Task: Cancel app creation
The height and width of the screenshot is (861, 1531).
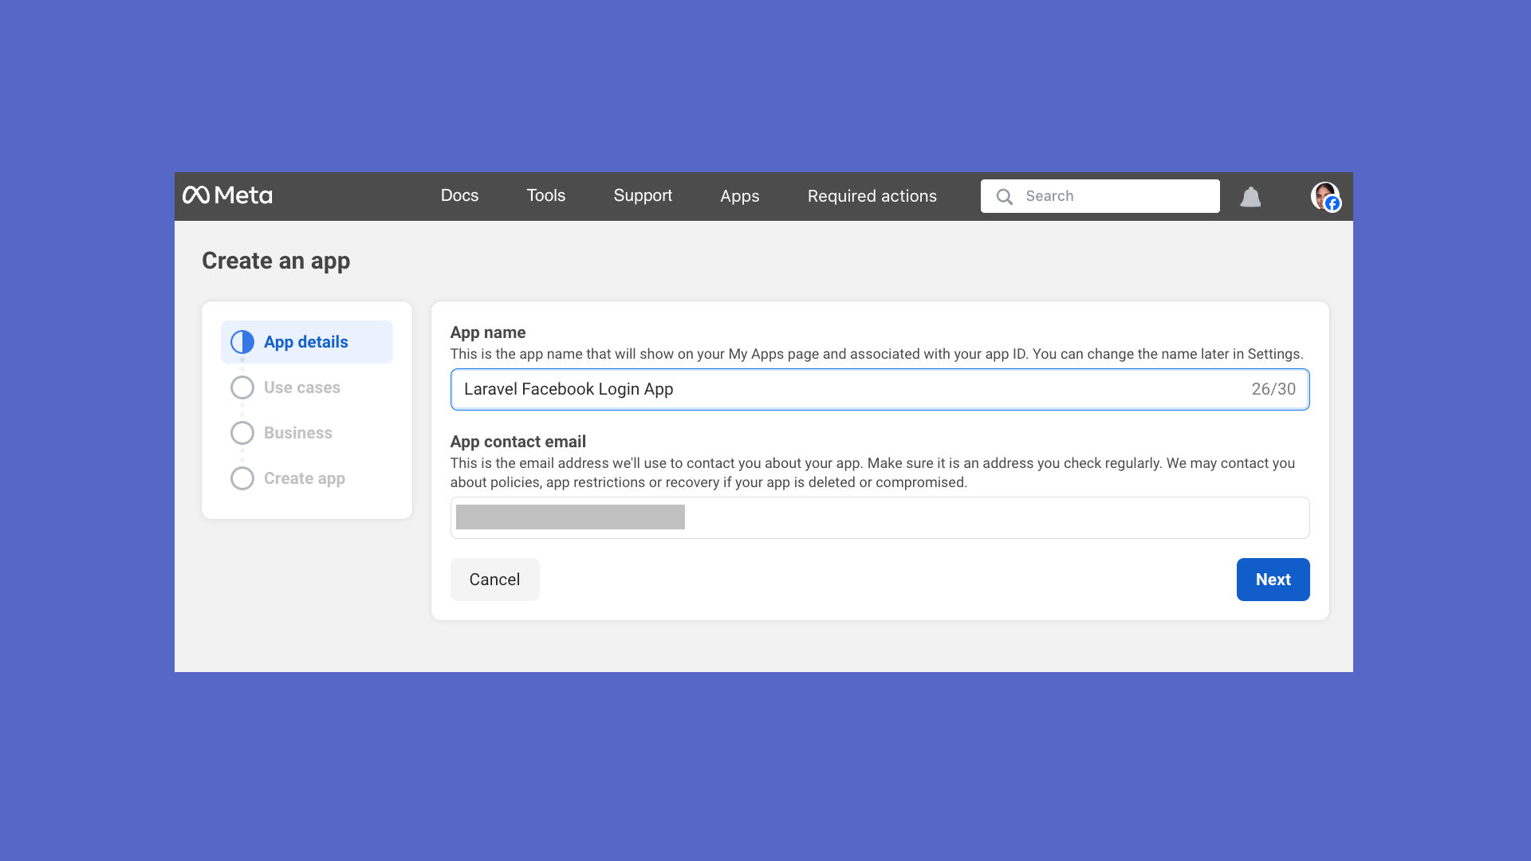Action: (494, 580)
